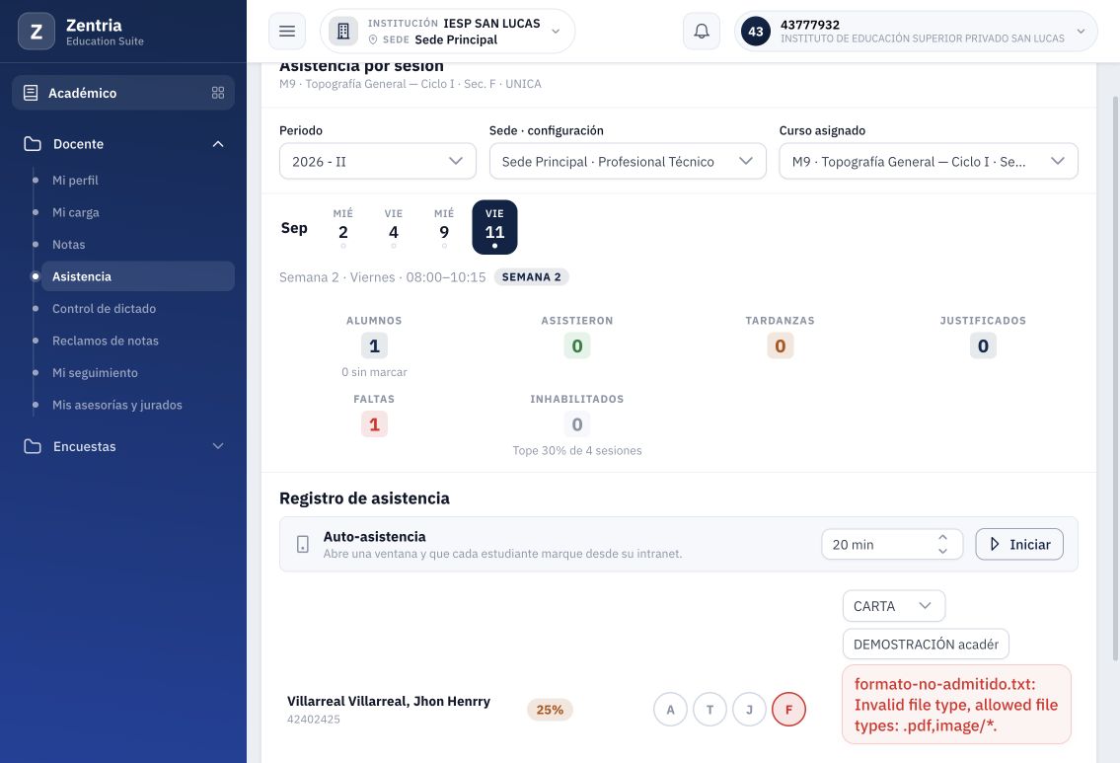Click the Docente folder icon

coord(33,143)
